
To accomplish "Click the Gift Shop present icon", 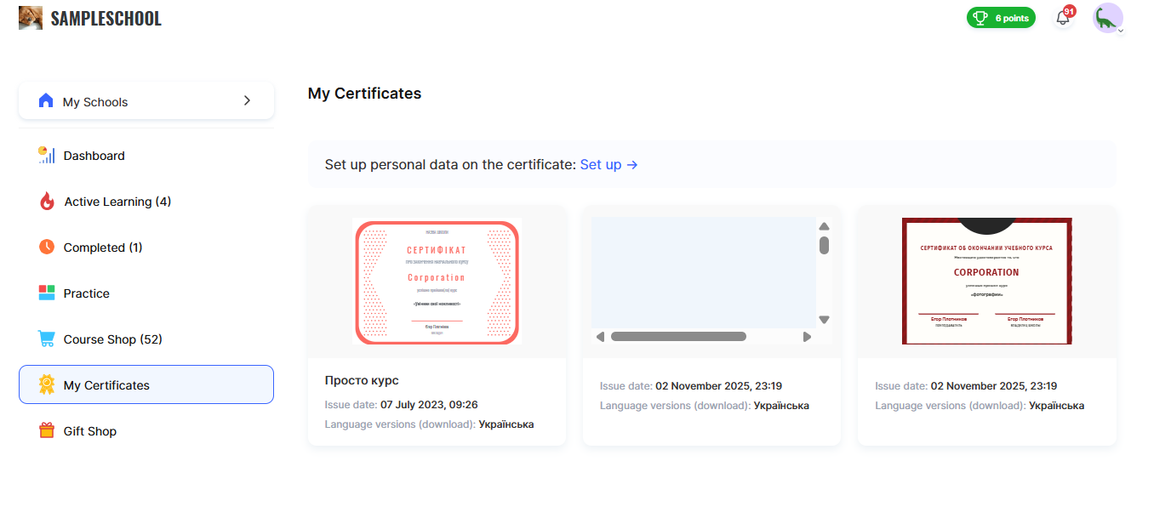I will click(x=47, y=431).
